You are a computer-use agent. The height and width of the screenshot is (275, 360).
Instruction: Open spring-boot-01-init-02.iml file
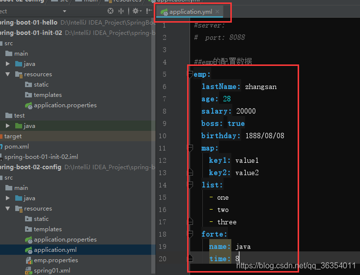point(41,157)
